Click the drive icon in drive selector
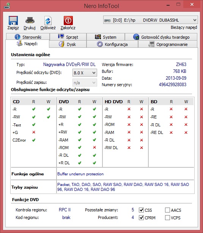Viewport: 203px width, 233px height. coord(107,20)
